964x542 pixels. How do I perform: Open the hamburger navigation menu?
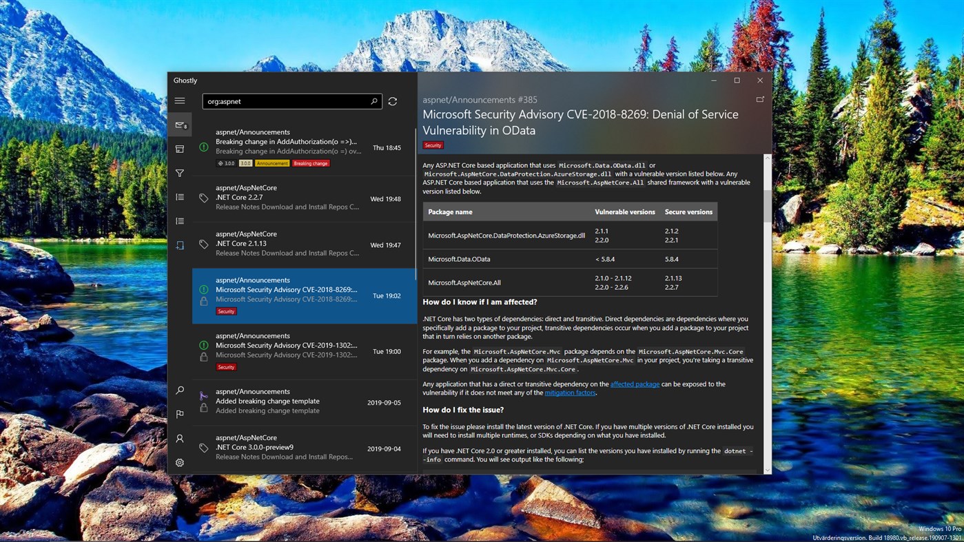tap(180, 101)
